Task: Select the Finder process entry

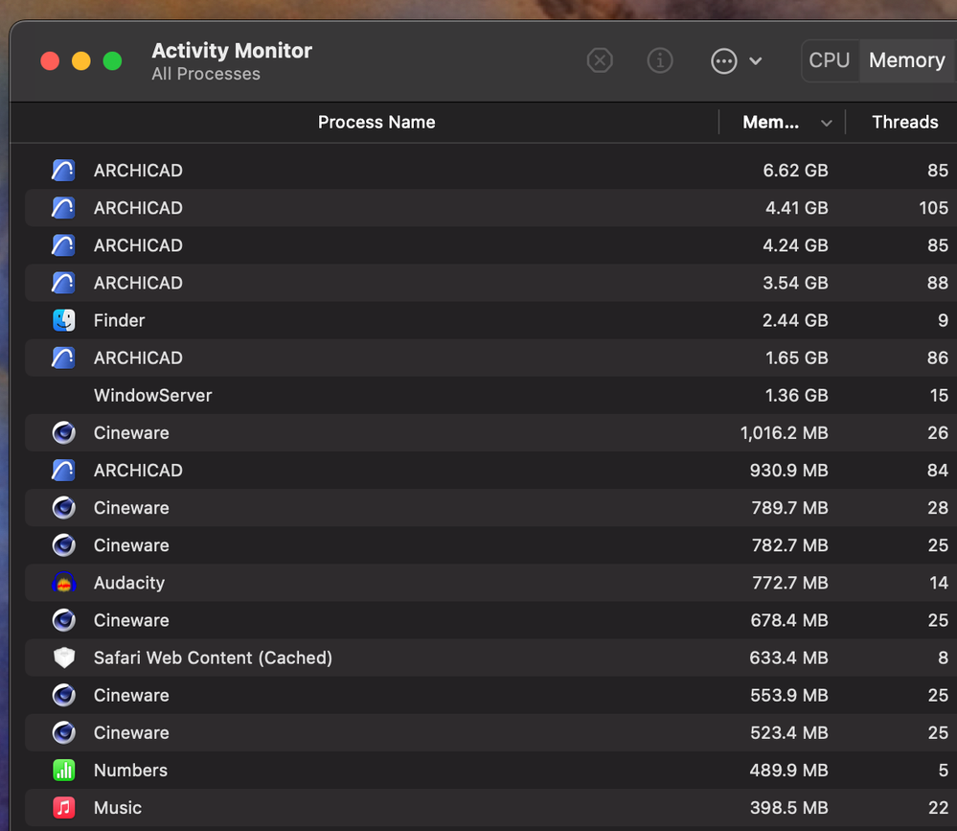Action: click(383, 320)
